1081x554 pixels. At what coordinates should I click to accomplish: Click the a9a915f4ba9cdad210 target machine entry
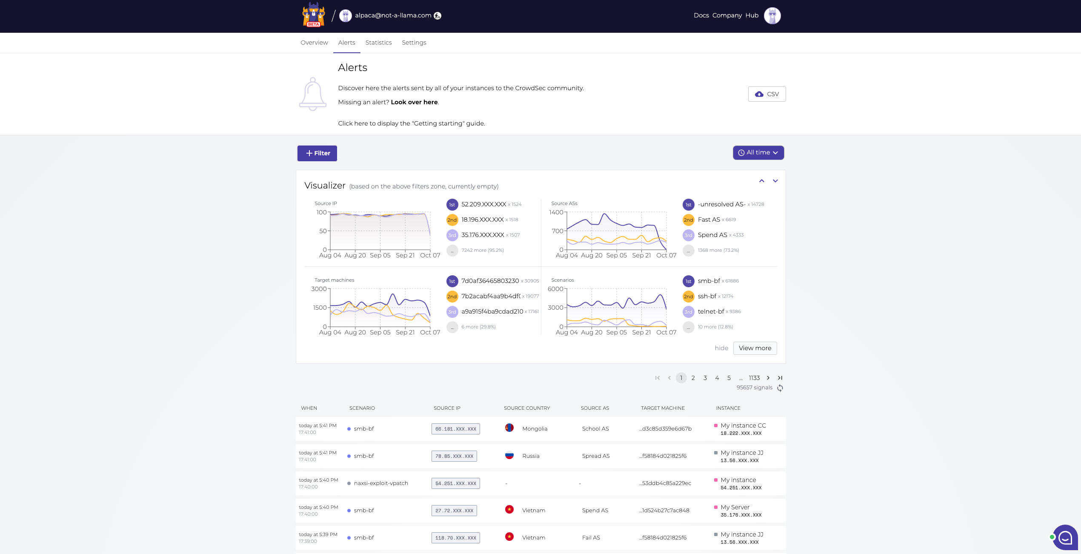(492, 311)
